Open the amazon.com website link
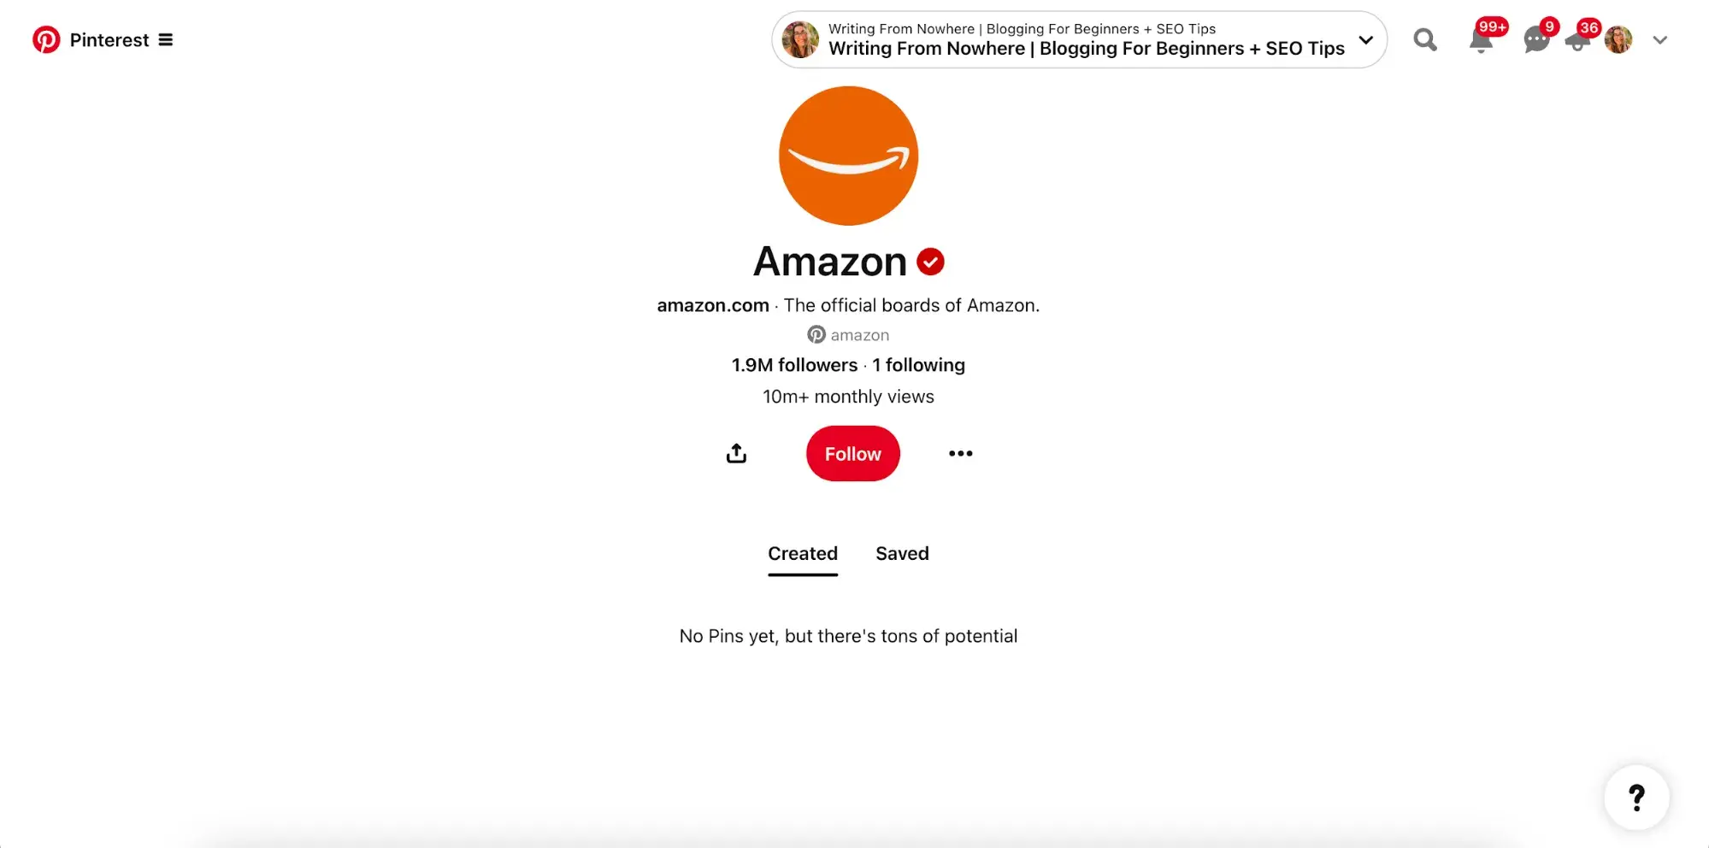Viewport: 1709px width, 848px height. (x=713, y=305)
